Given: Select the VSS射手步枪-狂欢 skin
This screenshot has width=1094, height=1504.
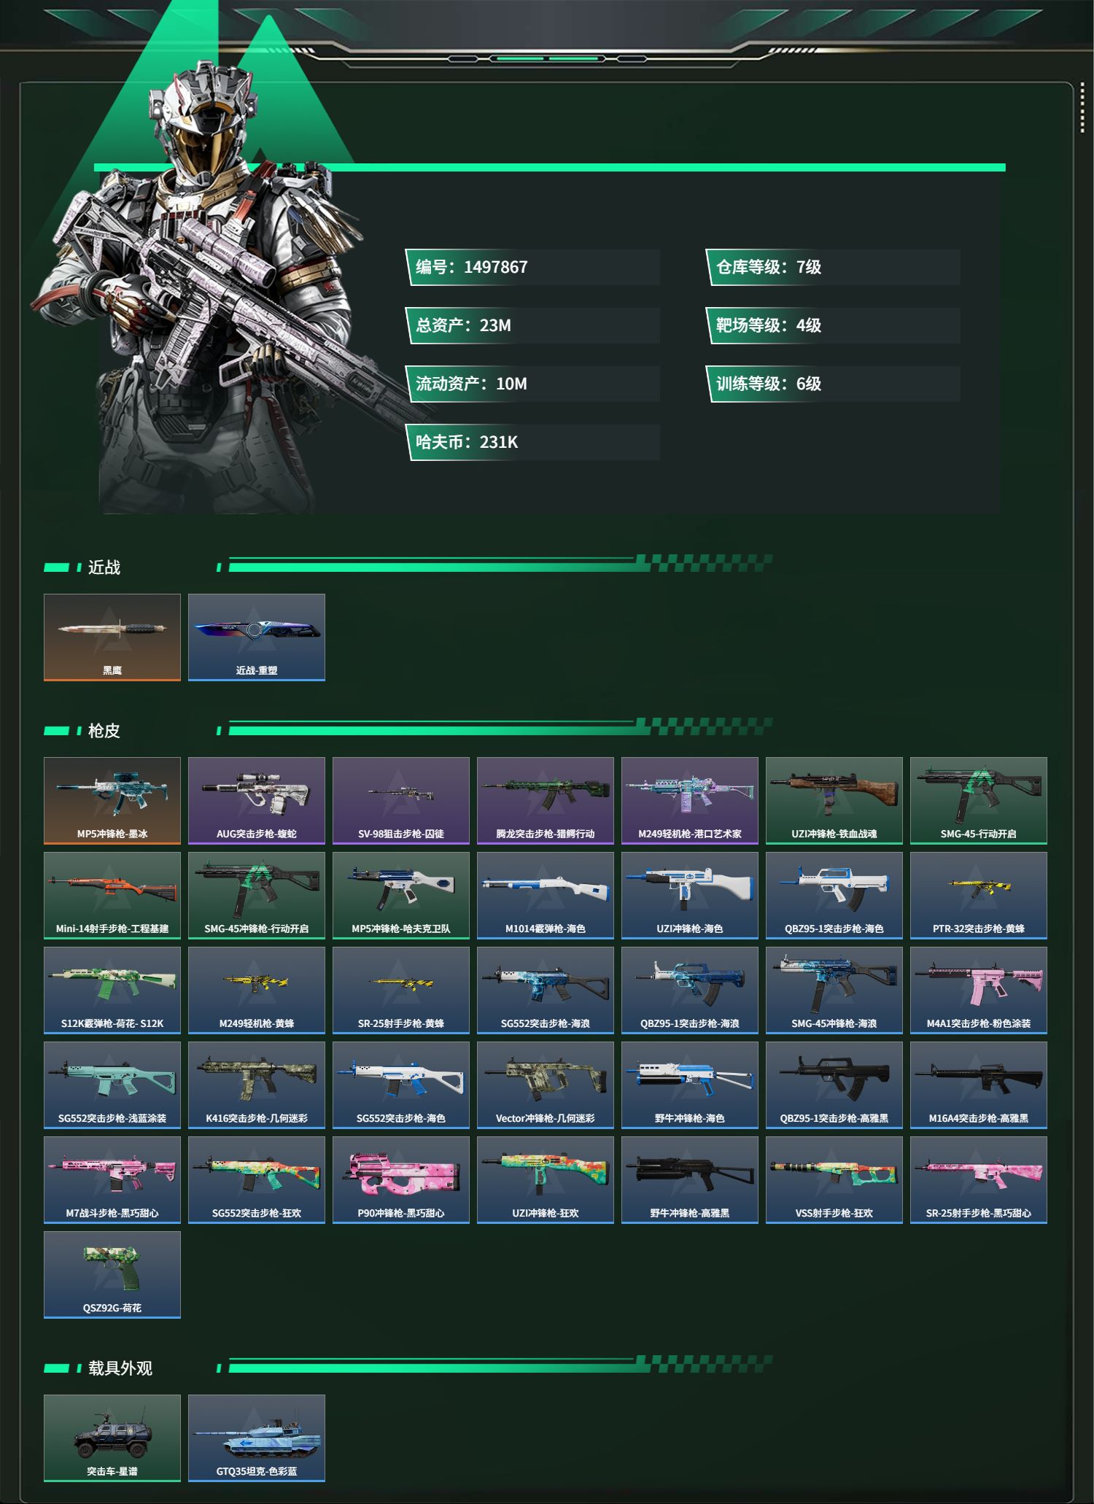Looking at the screenshot, I should (x=834, y=1180).
